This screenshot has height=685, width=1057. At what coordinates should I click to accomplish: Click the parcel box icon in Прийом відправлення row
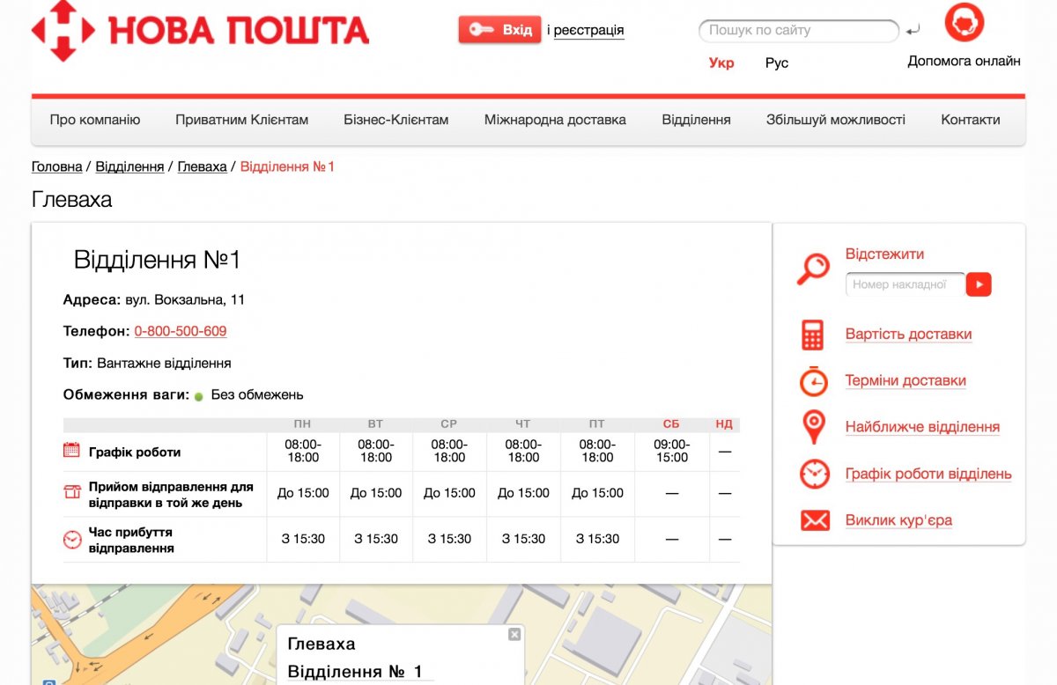[x=72, y=492]
